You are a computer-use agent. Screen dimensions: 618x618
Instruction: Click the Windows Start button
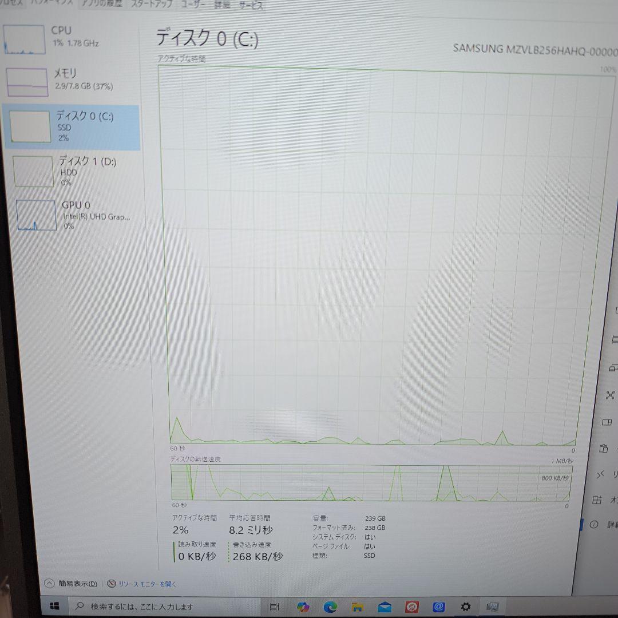pos(54,607)
